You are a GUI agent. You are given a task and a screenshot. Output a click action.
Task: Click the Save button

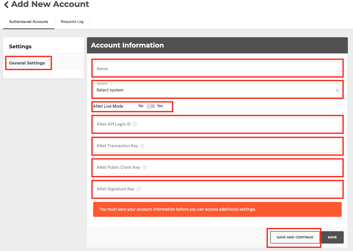[332, 237]
